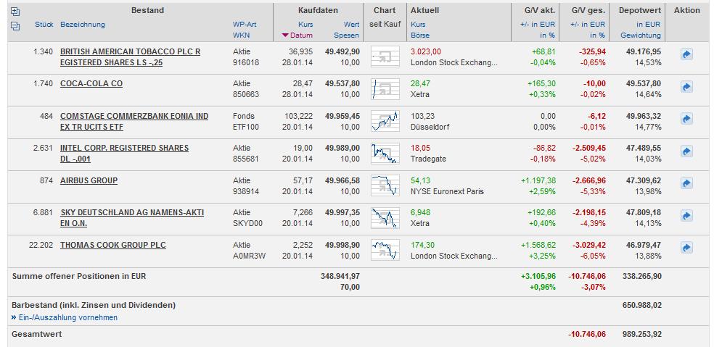Viewport: 714px width, 347px height.
Task: Click action icon for Sky Deutschland row
Action: [x=686, y=215]
